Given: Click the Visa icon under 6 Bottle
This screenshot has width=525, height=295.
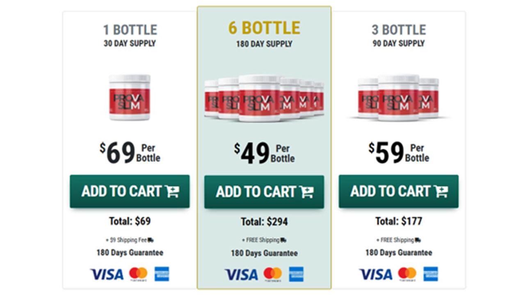Looking at the screenshot, I should click(x=241, y=274).
